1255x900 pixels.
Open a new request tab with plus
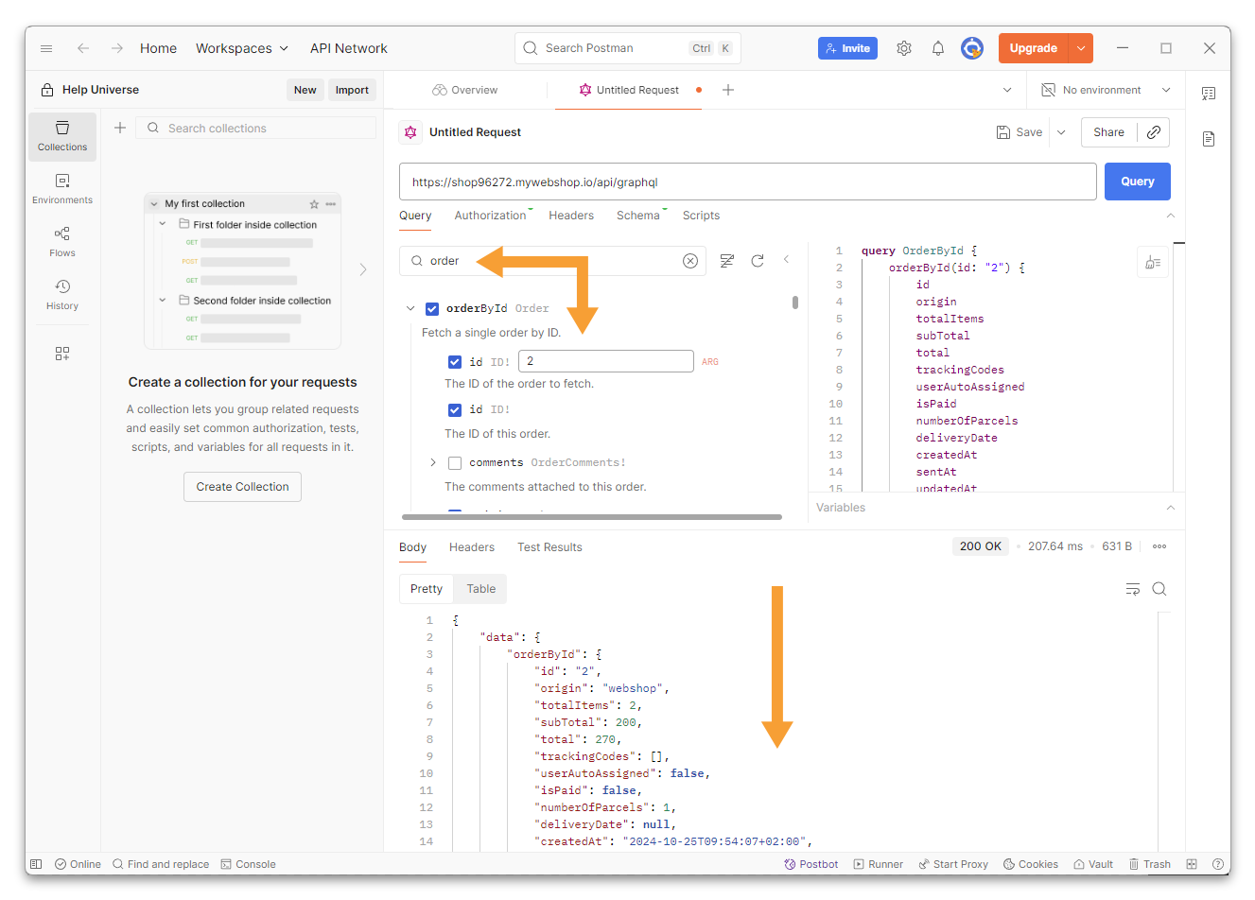(728, 90)
